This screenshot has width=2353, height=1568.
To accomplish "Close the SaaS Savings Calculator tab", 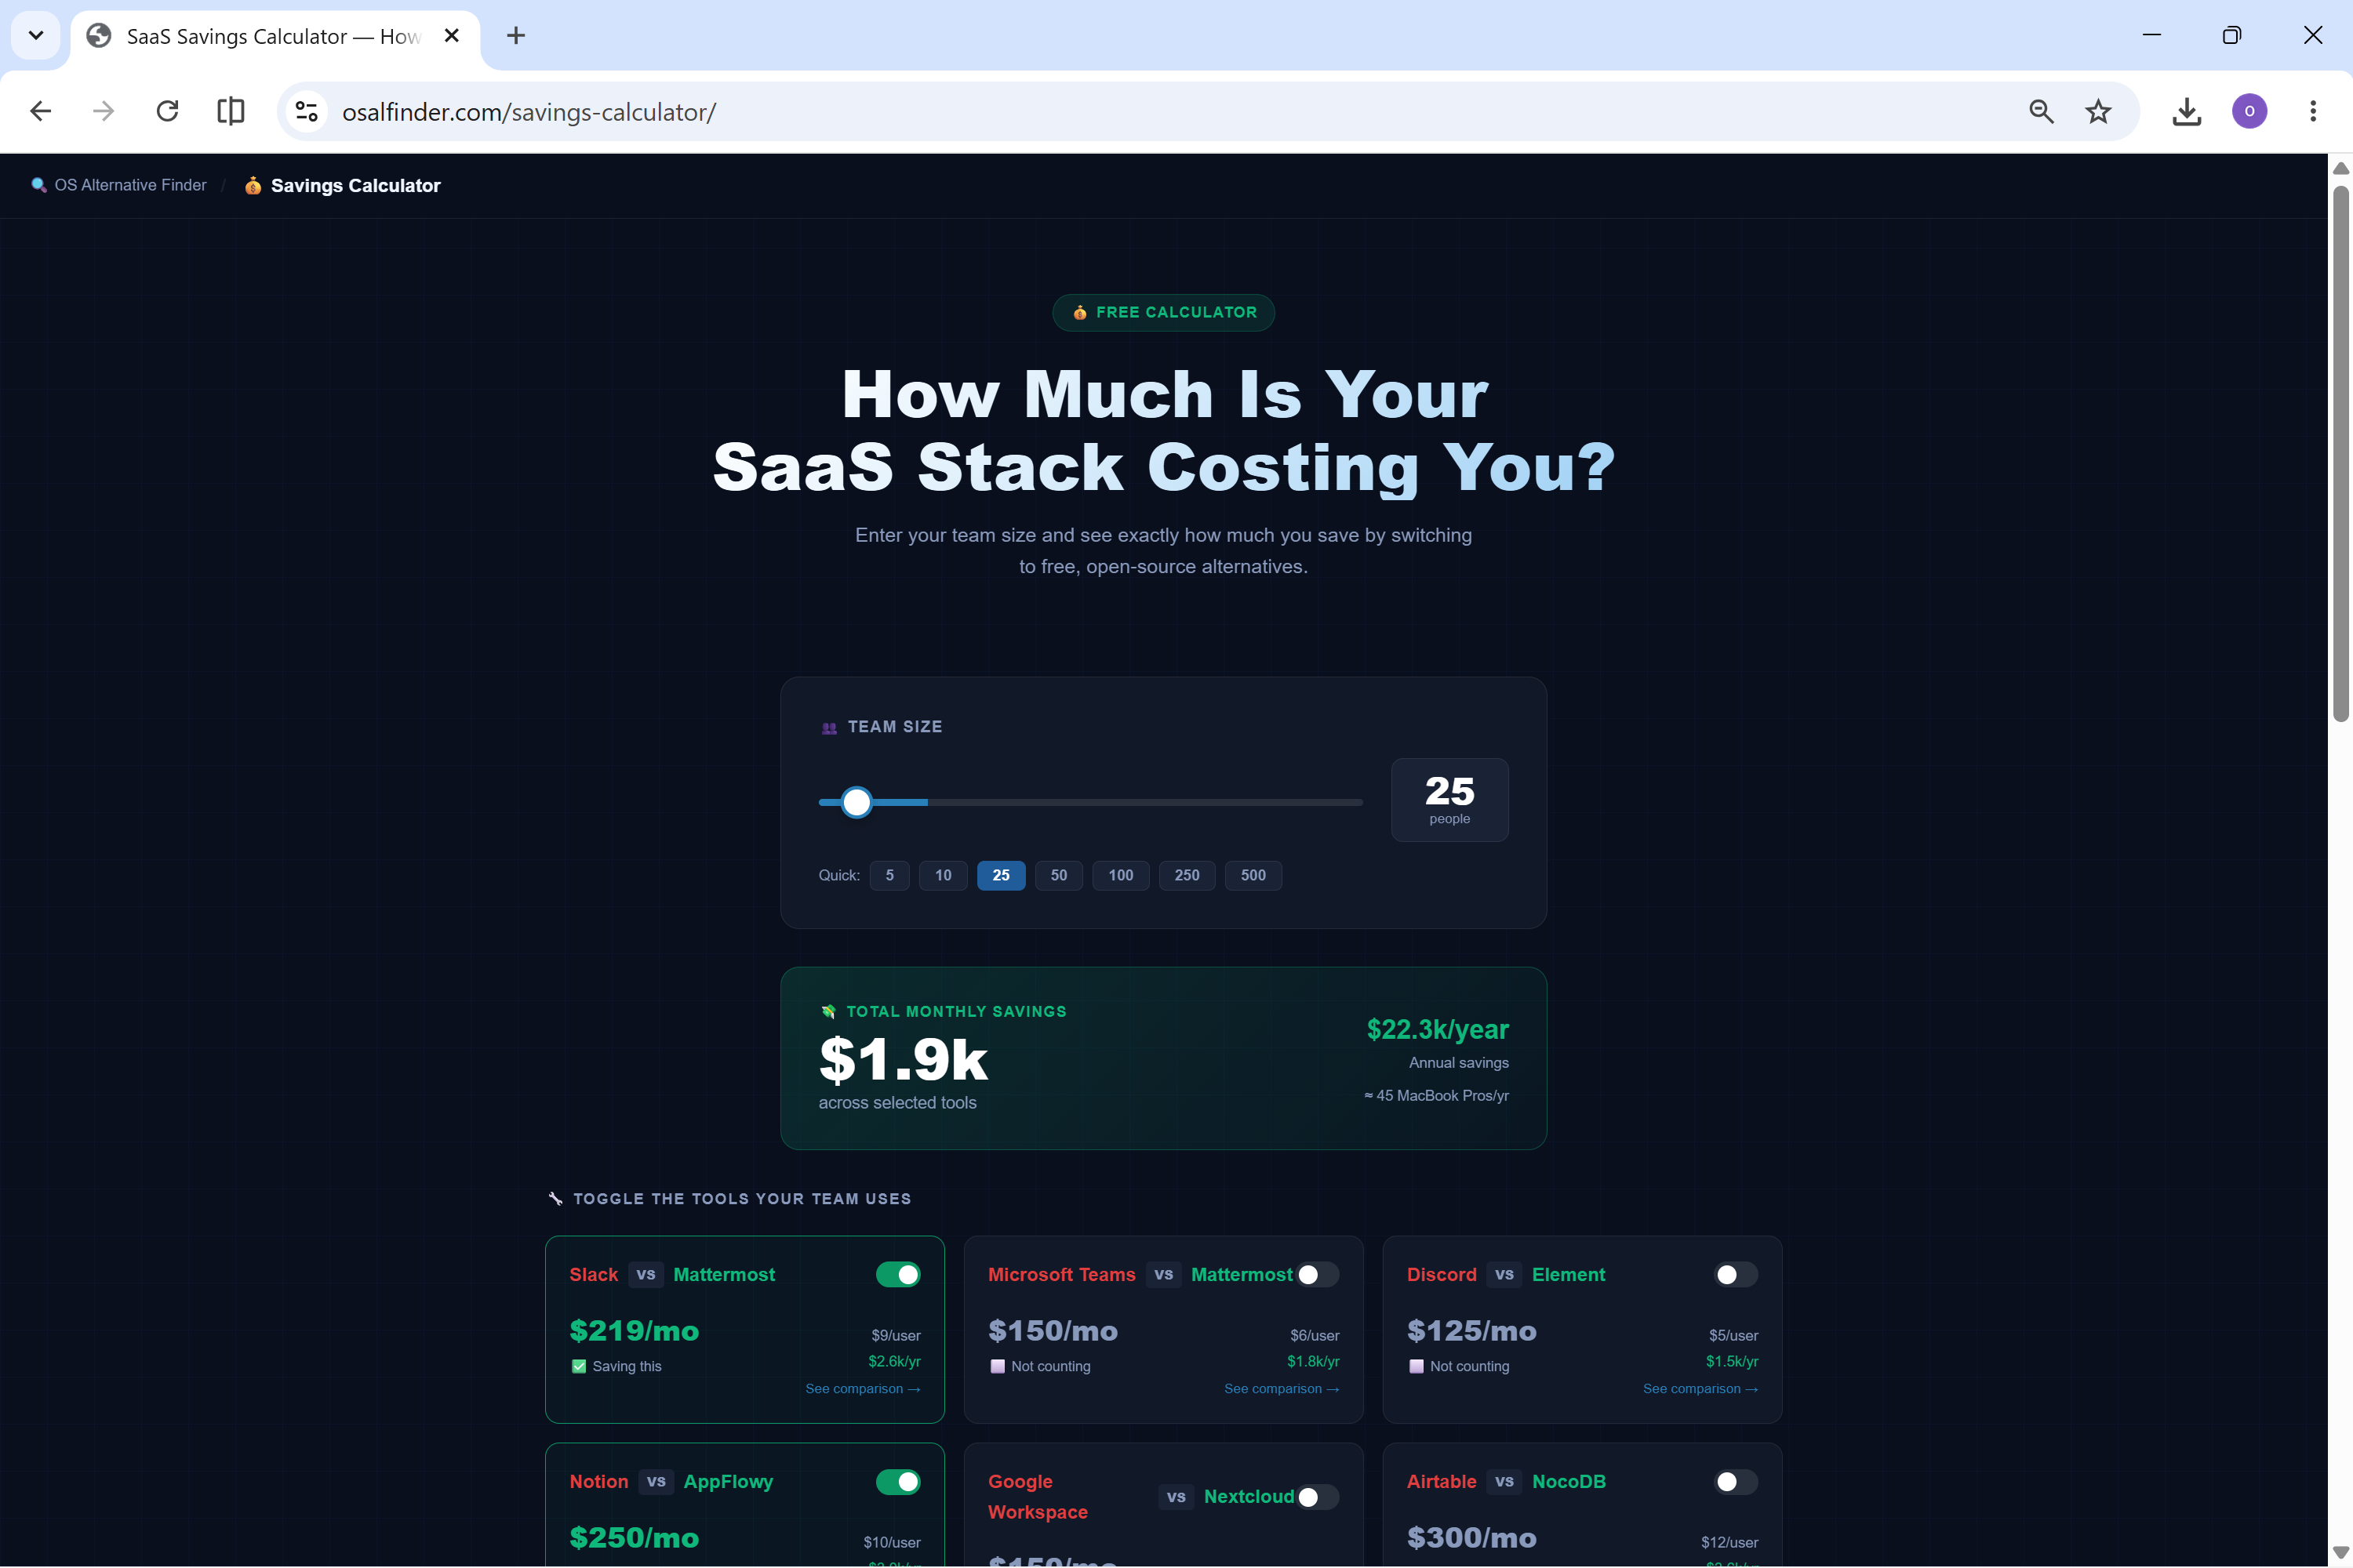I will (x=453, y=36).
